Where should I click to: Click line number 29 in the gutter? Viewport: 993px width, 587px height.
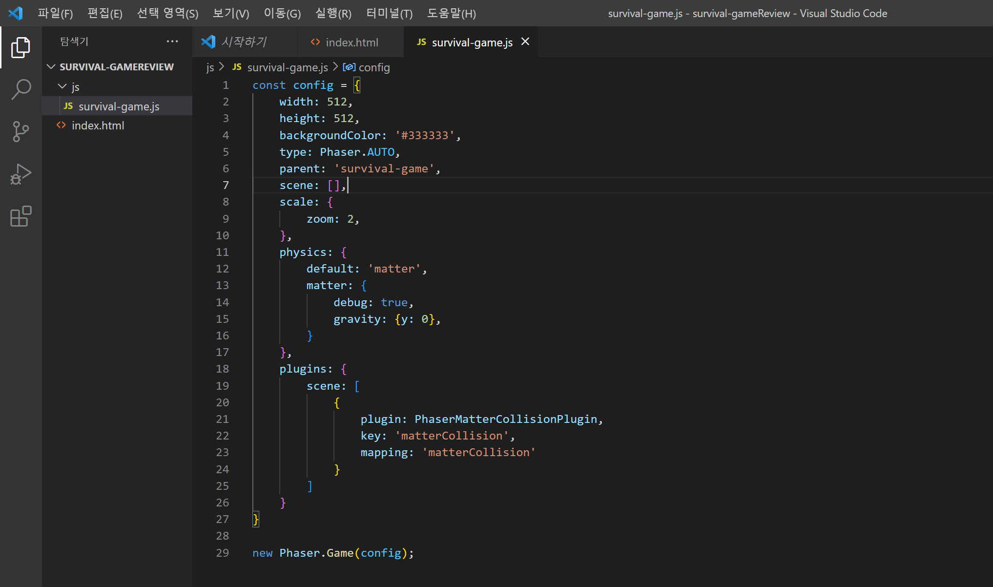[x=222, y=553]
